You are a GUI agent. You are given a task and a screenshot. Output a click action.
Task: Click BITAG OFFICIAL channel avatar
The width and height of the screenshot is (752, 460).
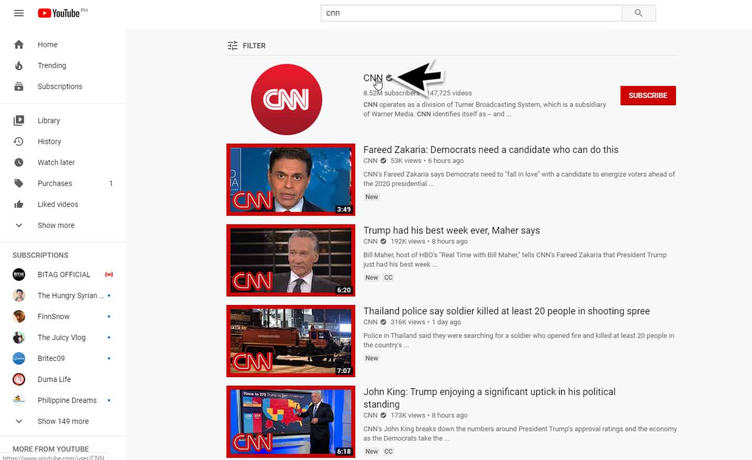[x=19, y=275]
